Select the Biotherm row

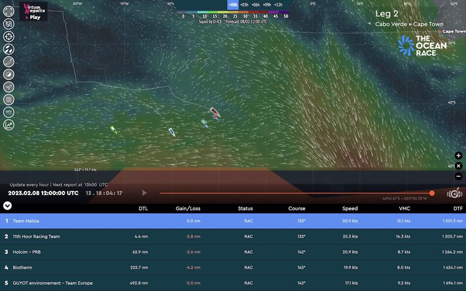(233, 267)
